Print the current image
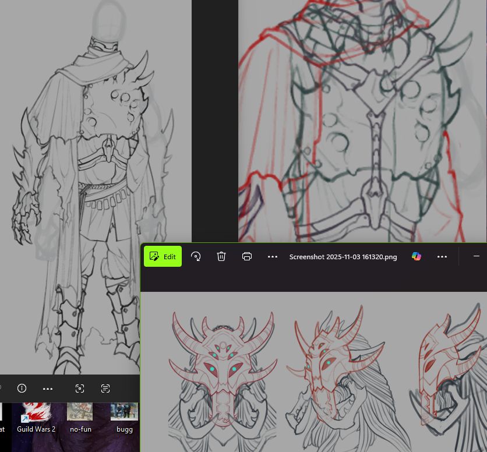The height and width of the screenshot is (452, 487). pos(247,256)
